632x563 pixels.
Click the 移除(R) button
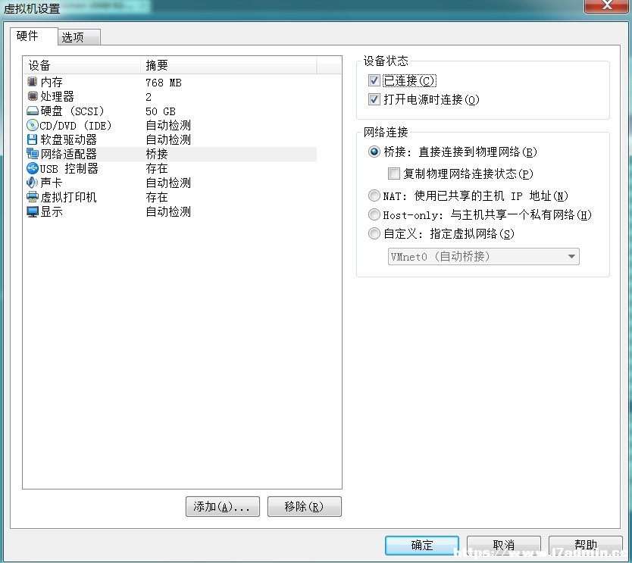305,506
